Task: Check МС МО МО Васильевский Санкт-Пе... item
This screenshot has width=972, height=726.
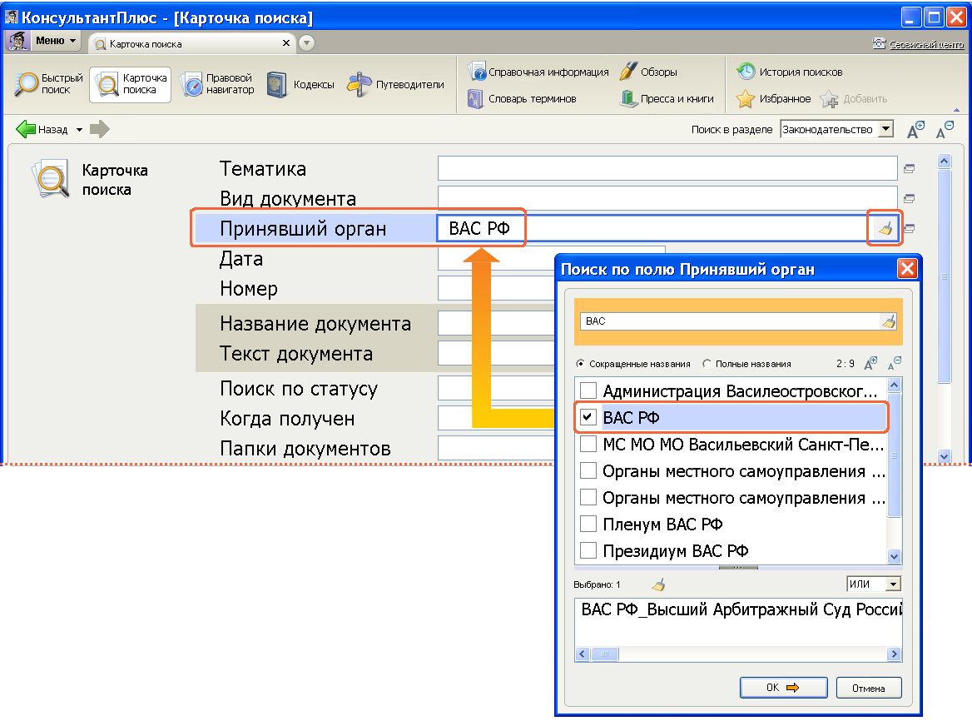Action: tap(588, 444)
